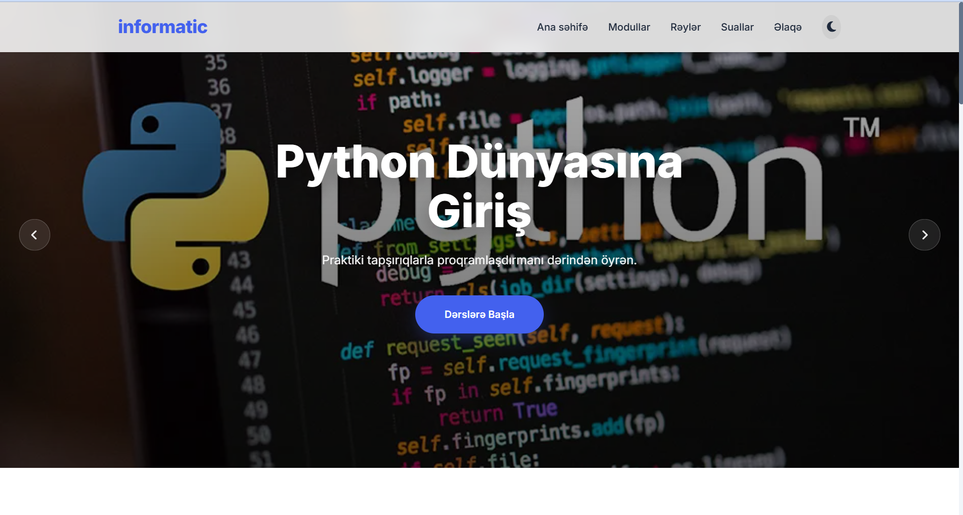Click the informatic logo
The image size is (963, 515).
tap(162, 27)
